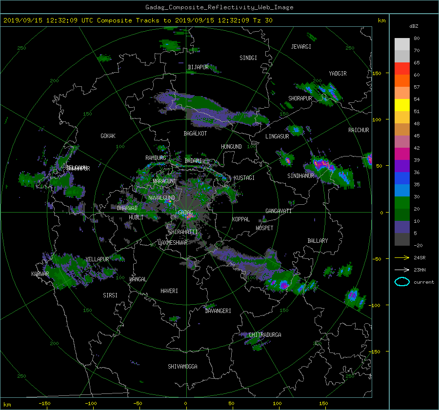Viewport: 439px width, 410px height.
Task: Click the RAMDURG city label
Action: tap(156, 158)
